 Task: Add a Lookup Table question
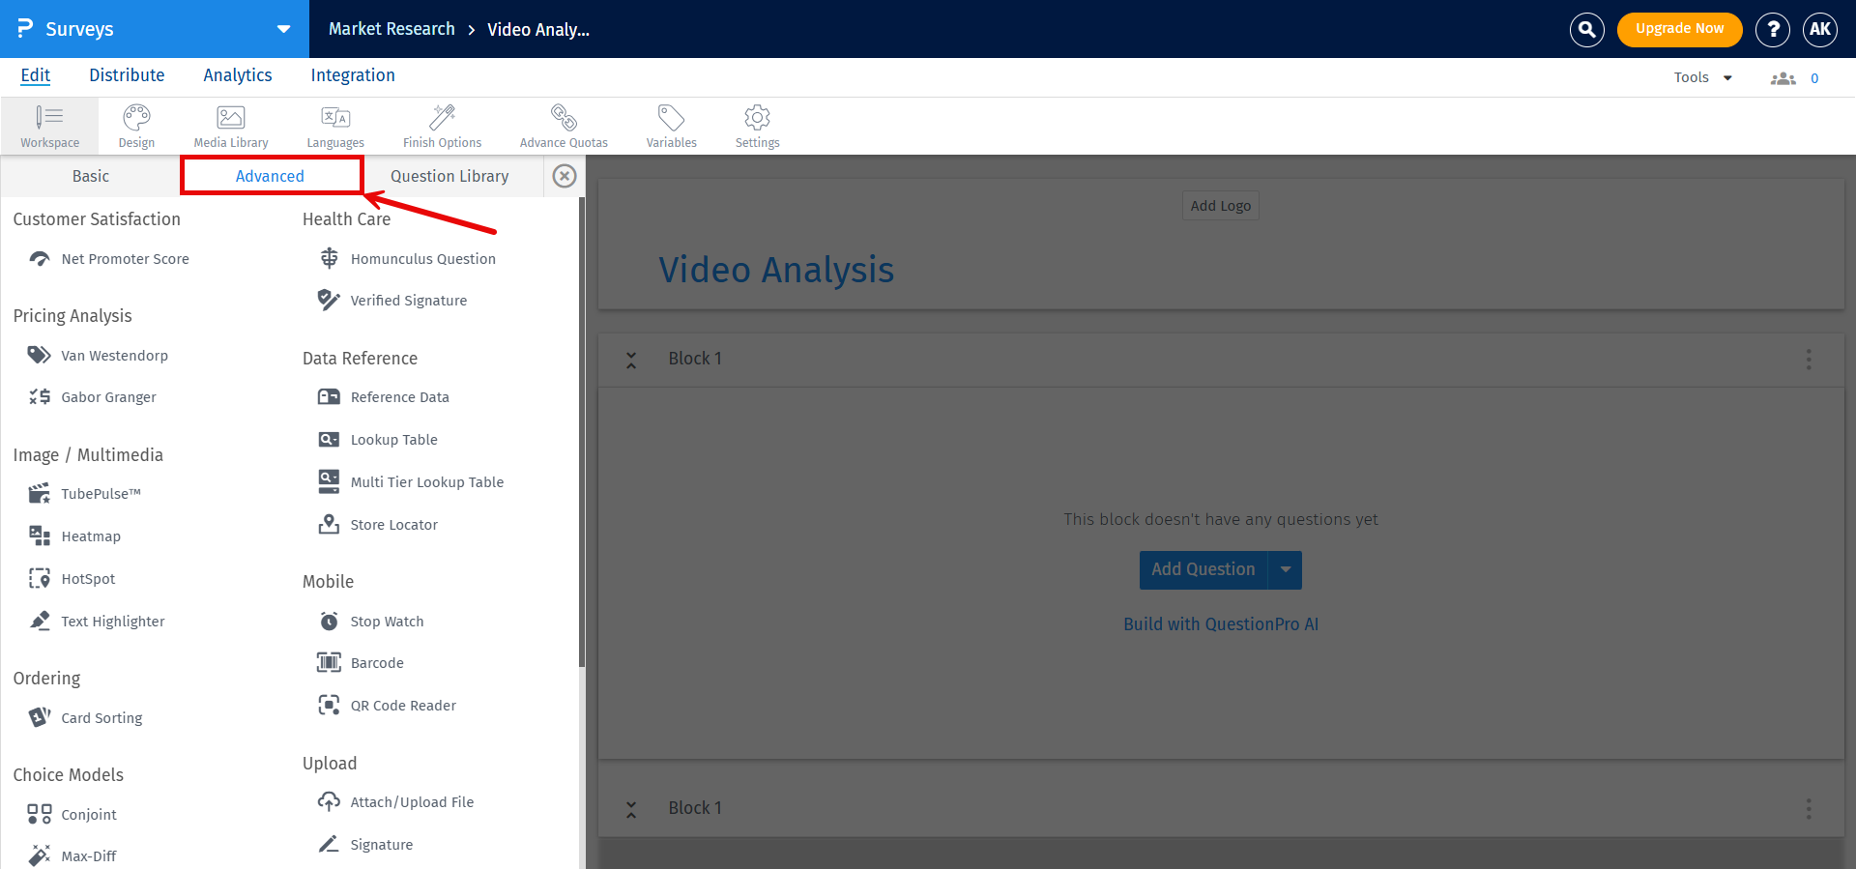(378, 440)
